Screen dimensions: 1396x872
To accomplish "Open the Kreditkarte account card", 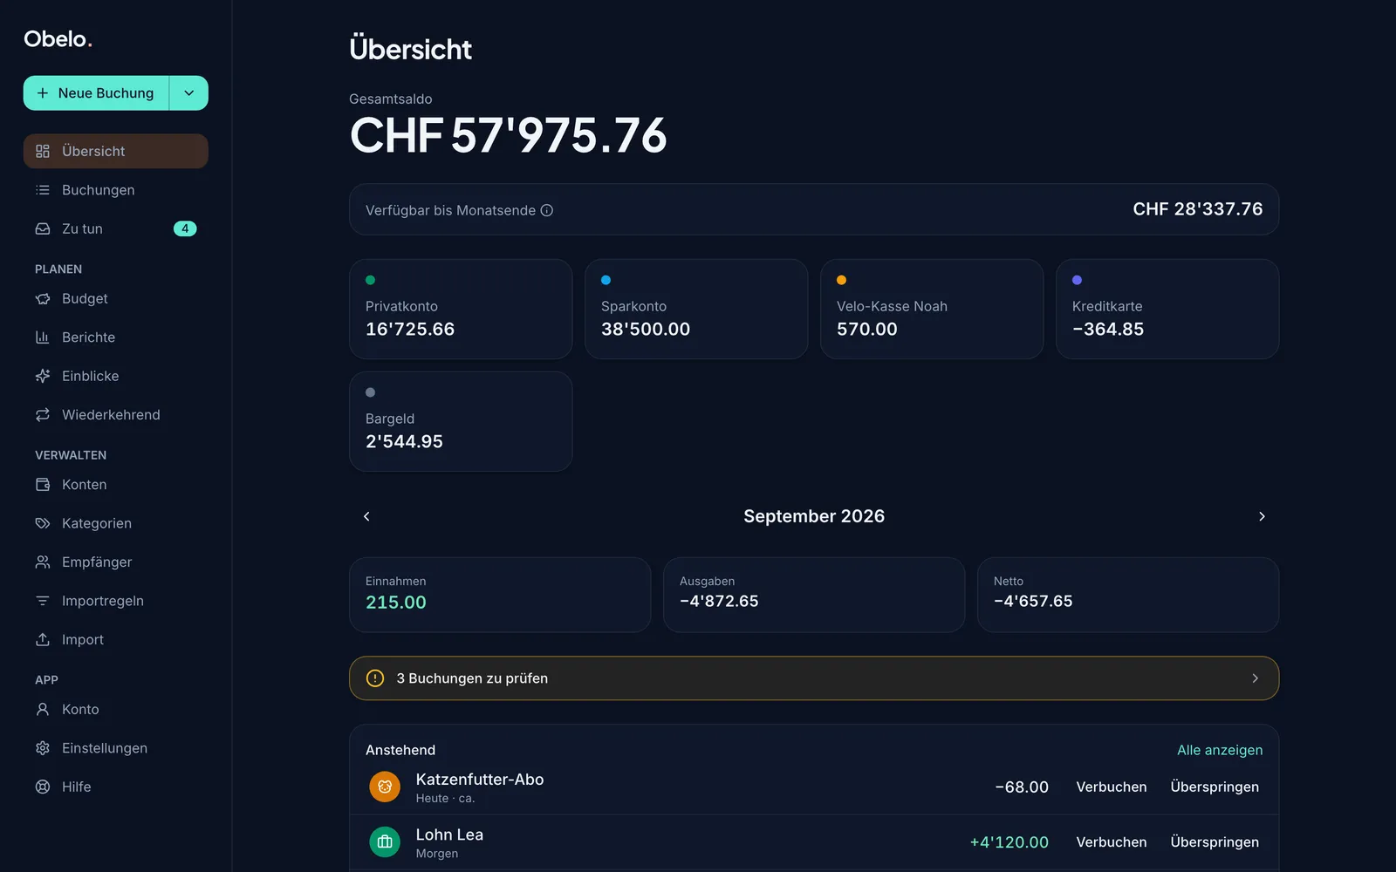I will 1167,309.
